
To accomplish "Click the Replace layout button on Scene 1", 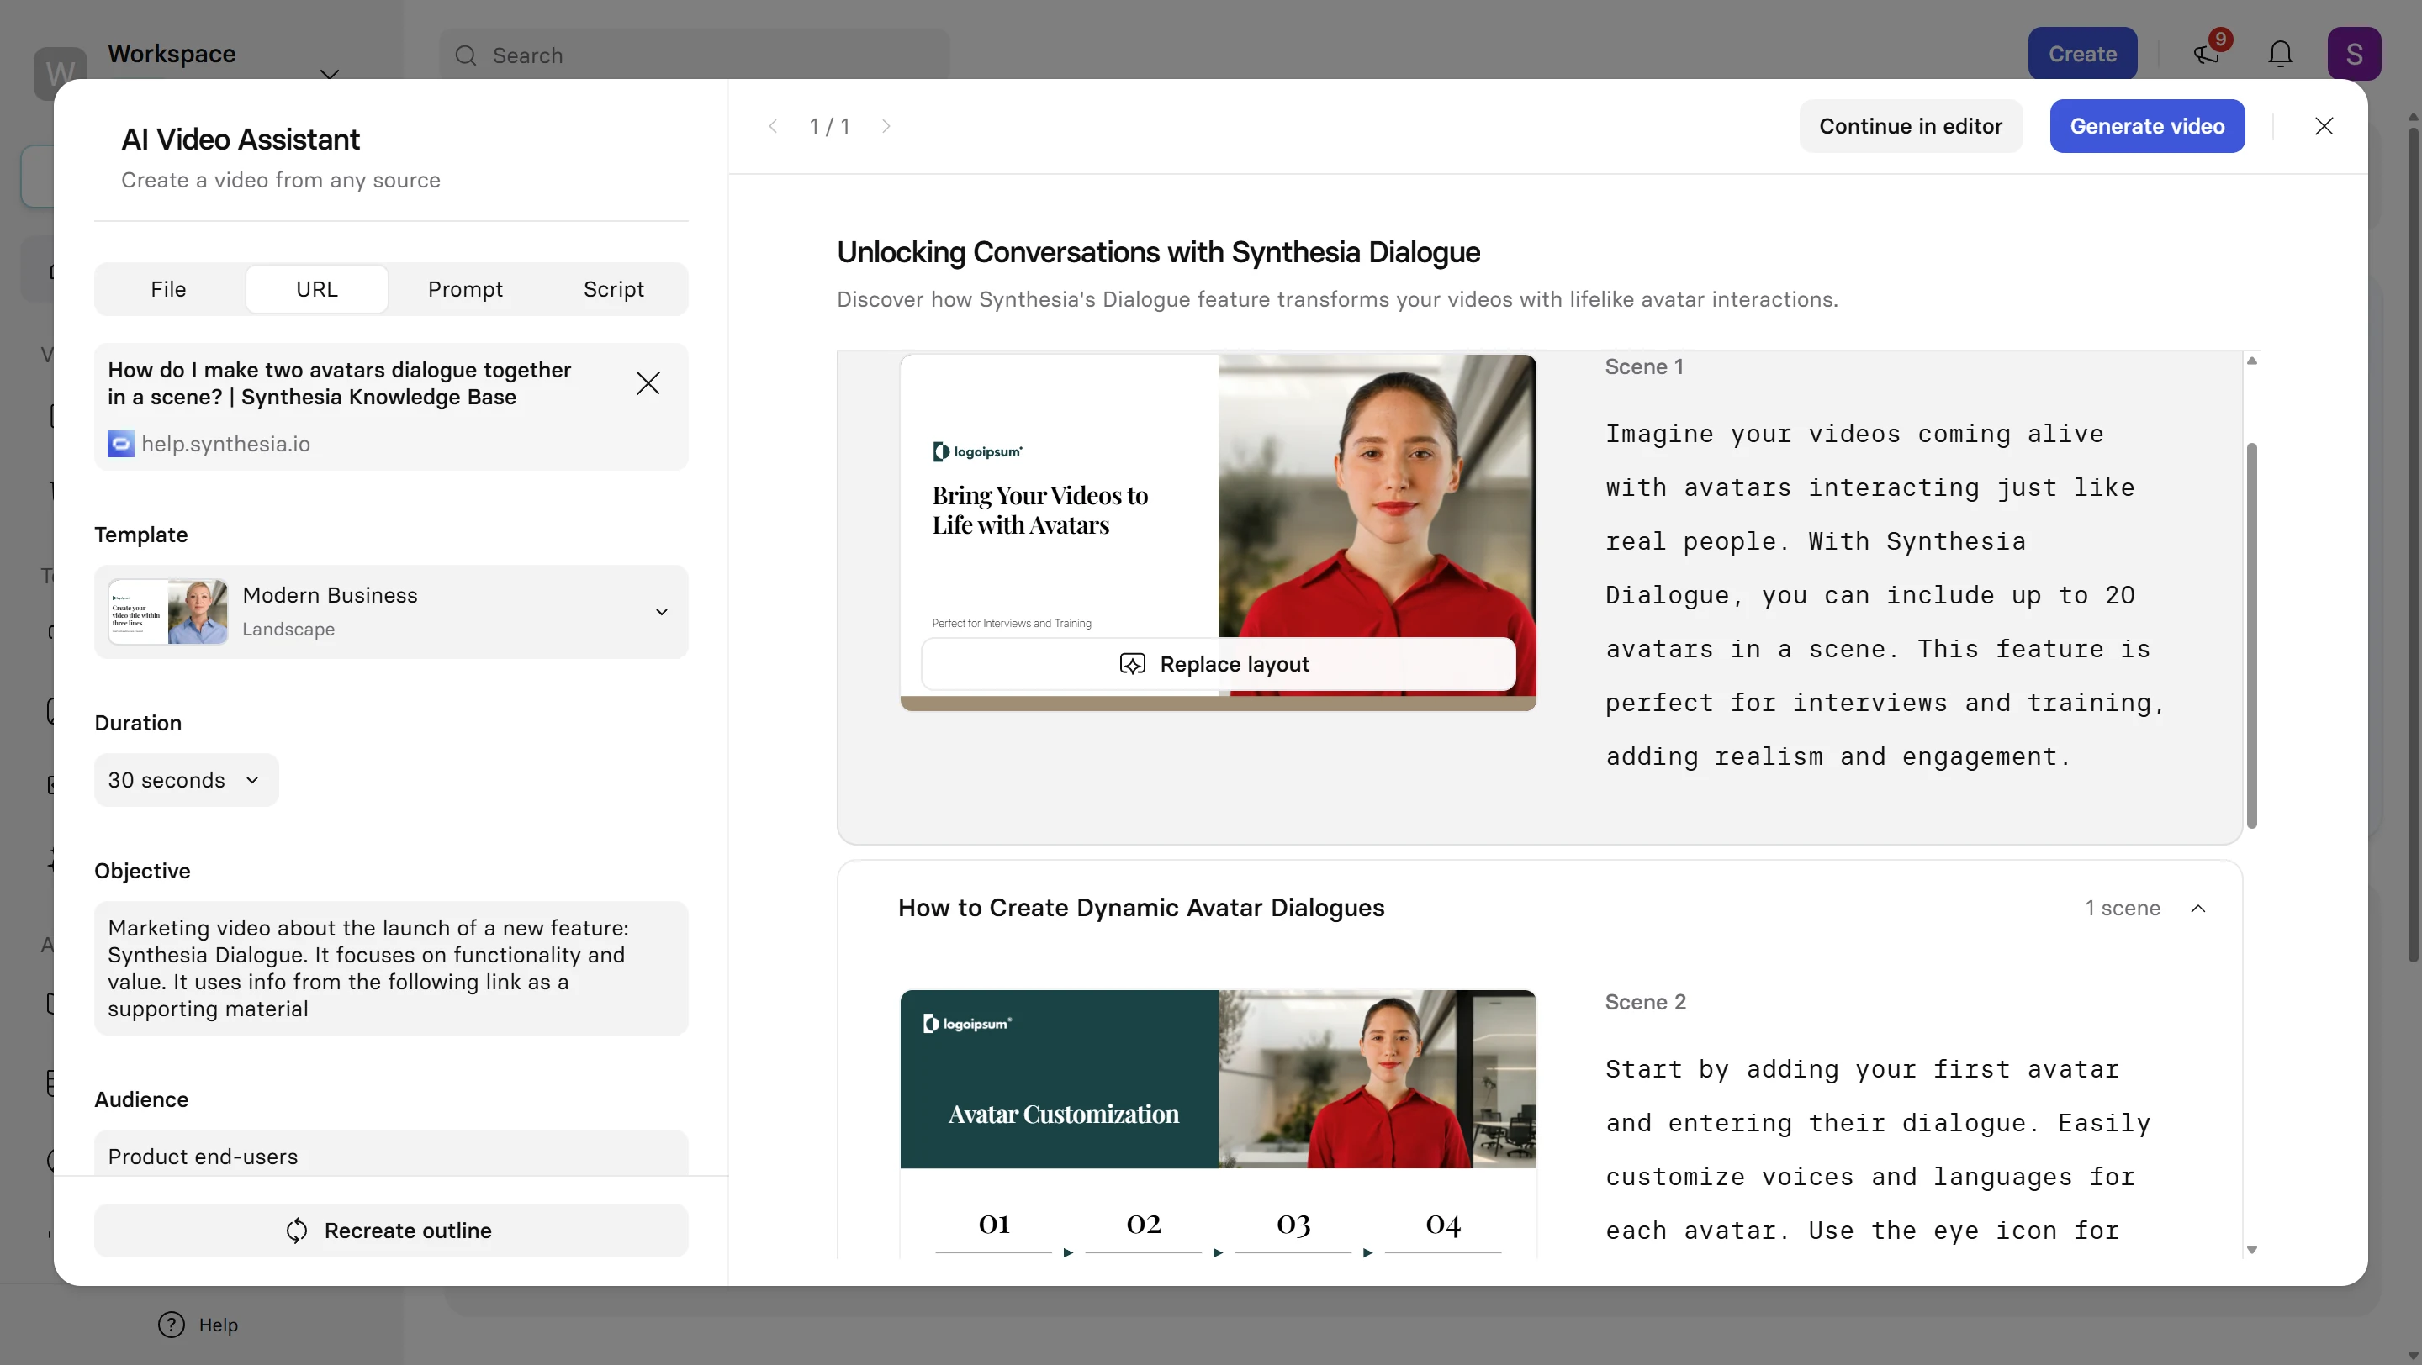I will (x=1218, y=664).
